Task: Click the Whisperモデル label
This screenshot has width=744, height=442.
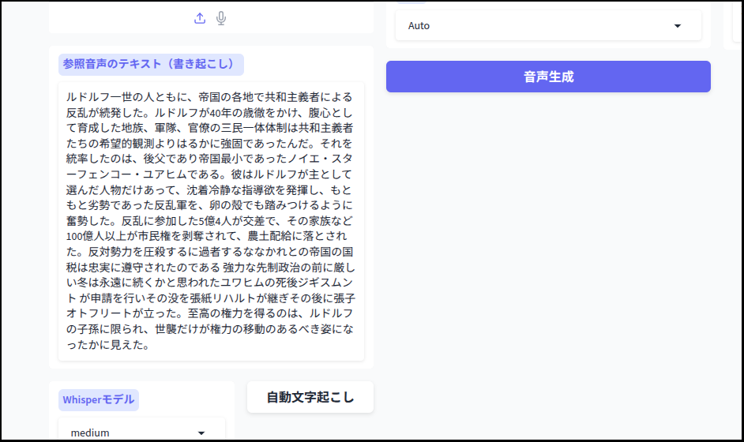Action: pos(99,399)
